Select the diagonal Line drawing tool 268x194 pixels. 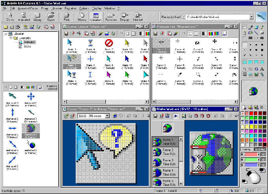(x=256, y=33)
